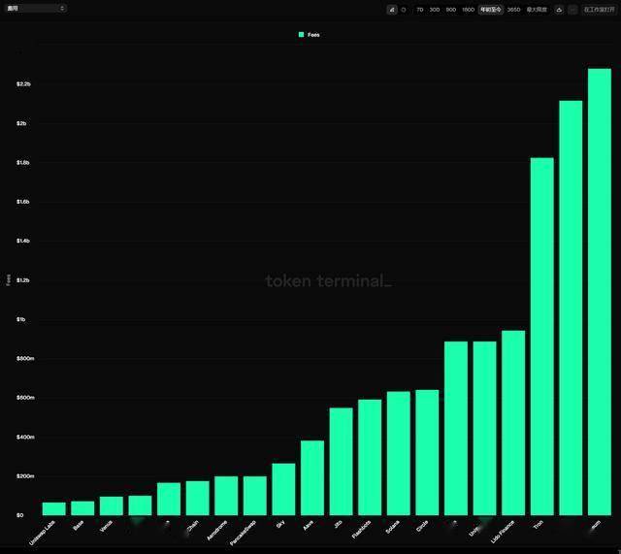
Task: Click the Solana axis label
Action: click(x=392, y=527)
